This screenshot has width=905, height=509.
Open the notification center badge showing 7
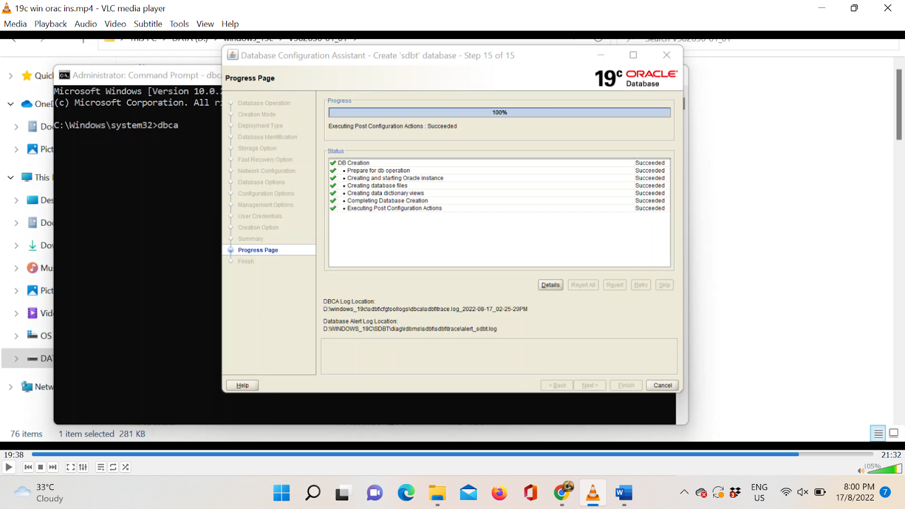click(885, 492)
